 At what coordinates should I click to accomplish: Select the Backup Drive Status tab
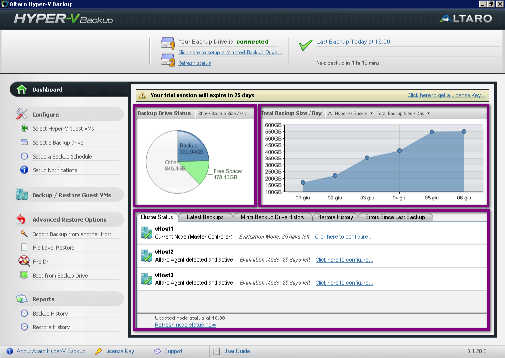coord(164,113)
